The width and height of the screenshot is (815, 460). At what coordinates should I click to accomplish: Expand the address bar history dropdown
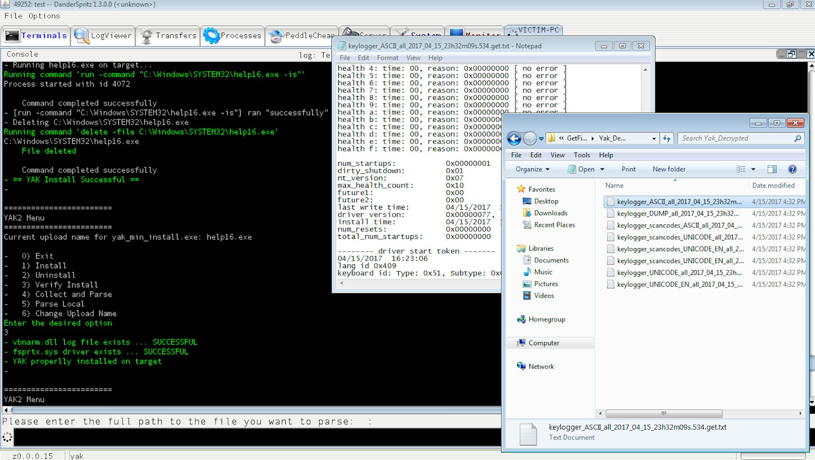click(654, 139)
